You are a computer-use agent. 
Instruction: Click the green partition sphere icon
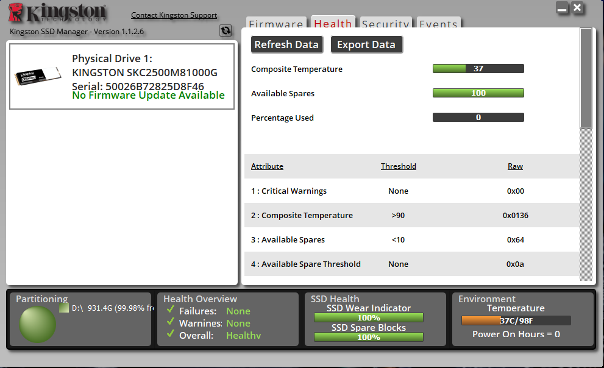[x=37, y=324]
